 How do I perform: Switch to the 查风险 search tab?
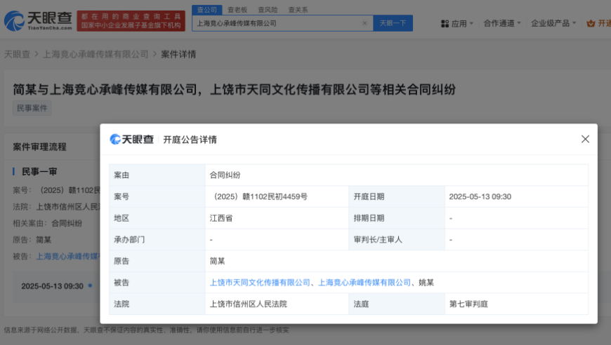[268, 10]
